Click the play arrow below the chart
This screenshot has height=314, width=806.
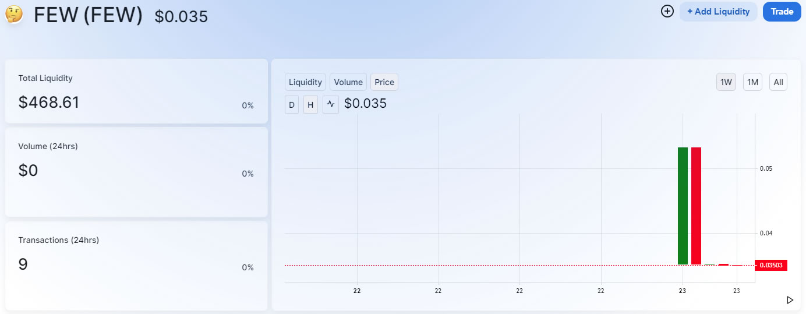point(790,300)
